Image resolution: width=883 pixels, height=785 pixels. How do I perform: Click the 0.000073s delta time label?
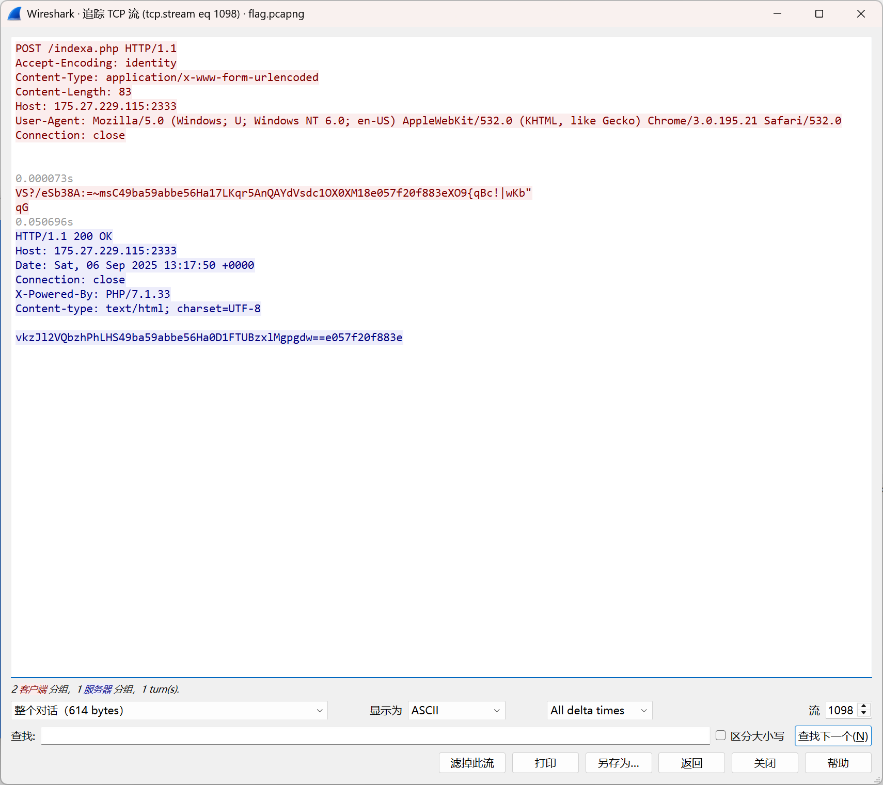click(44, 179)
